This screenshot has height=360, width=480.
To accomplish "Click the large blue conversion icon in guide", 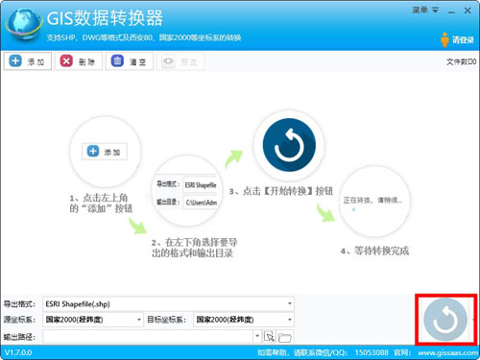I will pyautogui.click(x=289, y=145).
